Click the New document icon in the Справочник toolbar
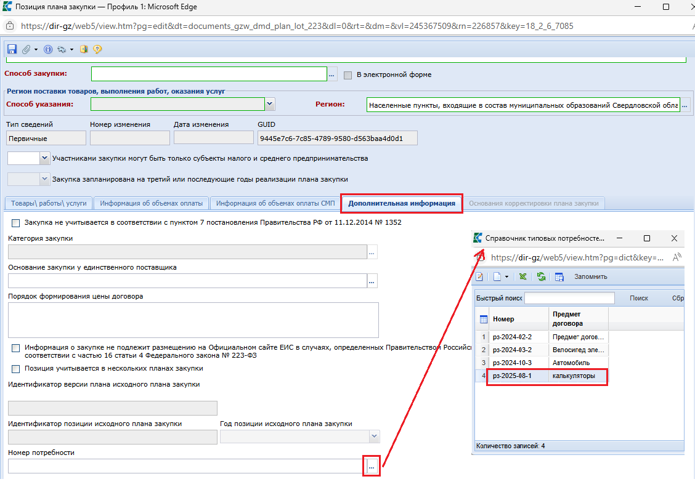Screen dimensions: 695x487 tap(497, 276)
